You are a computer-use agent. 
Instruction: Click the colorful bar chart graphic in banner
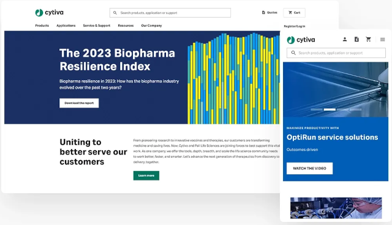pyautogui.click(x=233, y=78)
